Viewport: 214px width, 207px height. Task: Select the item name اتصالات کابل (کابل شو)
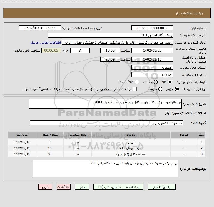click(x=131, y=154)
